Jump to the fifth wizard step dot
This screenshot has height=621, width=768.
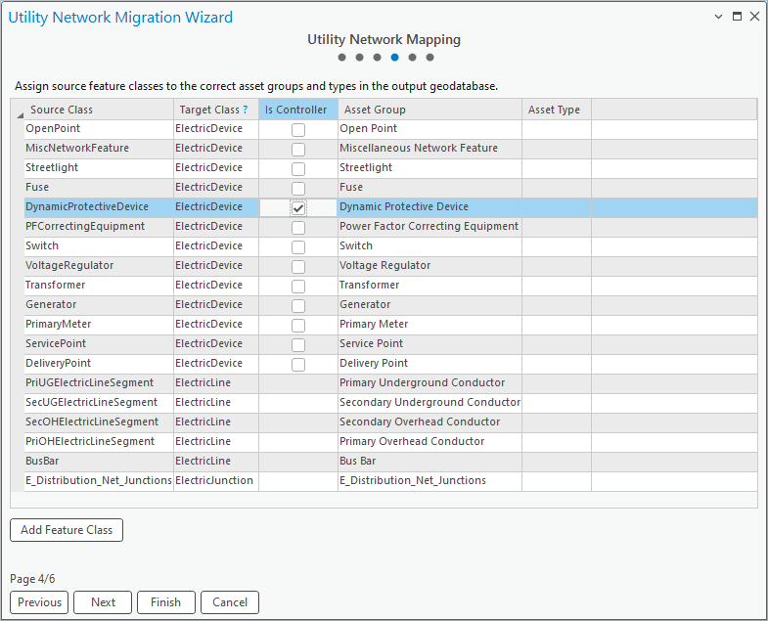tap(413, 58)
